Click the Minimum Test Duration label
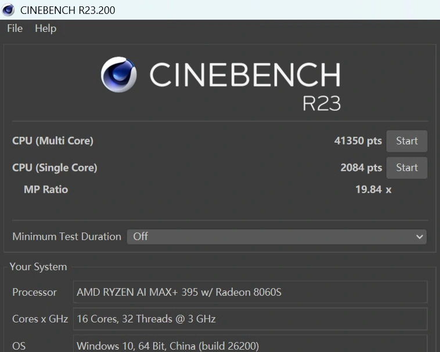Image resolution: width=440 pixels, height=352 pixels. point(67,237)
